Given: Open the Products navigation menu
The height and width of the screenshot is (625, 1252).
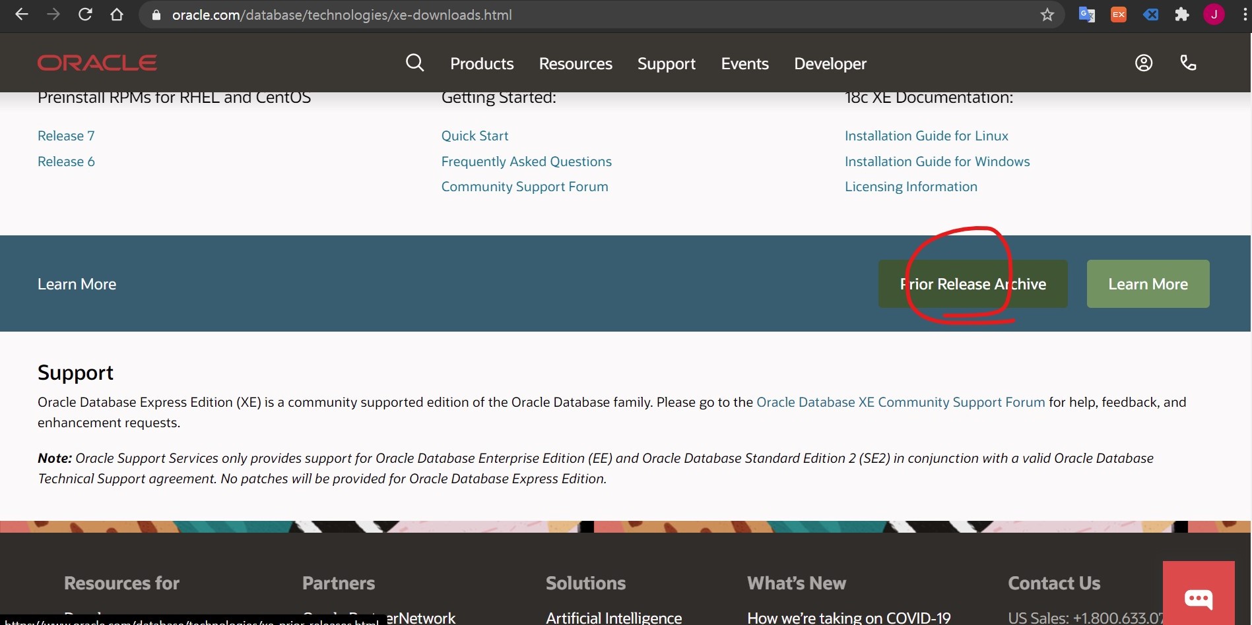Looking at the screenshot, I should [x=482, y=64].
